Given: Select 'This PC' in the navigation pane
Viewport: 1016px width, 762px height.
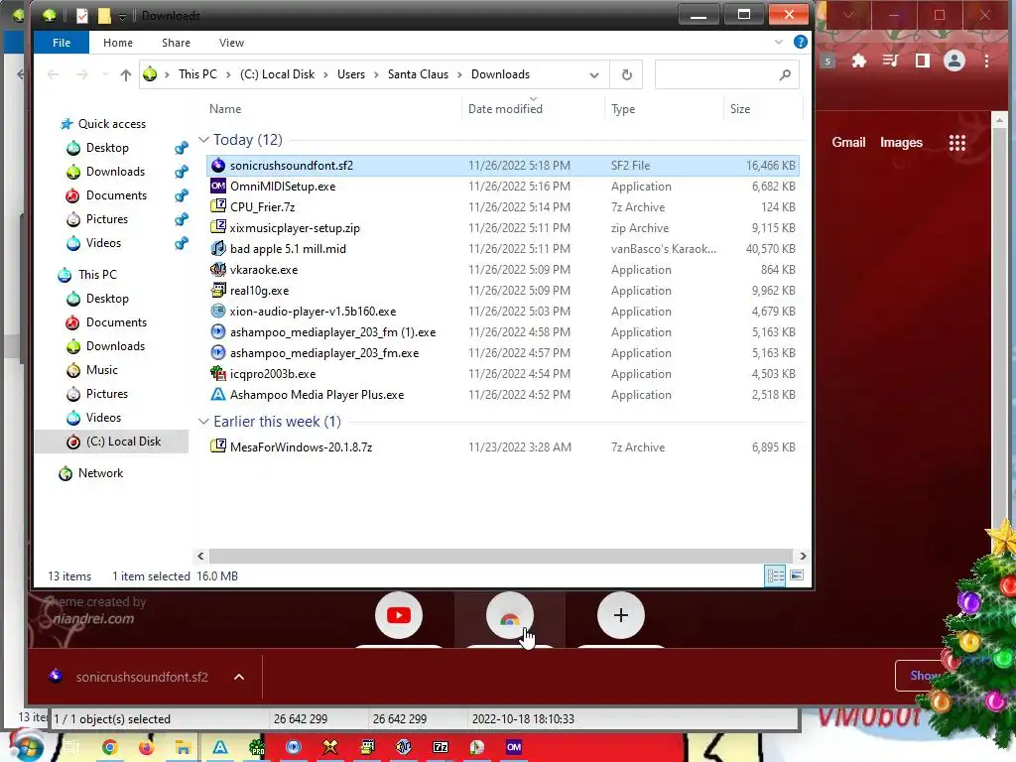Looking at the screenshot, I should (97, 275).
